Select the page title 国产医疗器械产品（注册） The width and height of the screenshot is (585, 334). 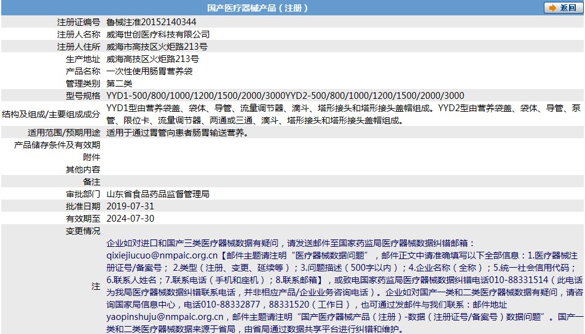[x=258, y=8]
